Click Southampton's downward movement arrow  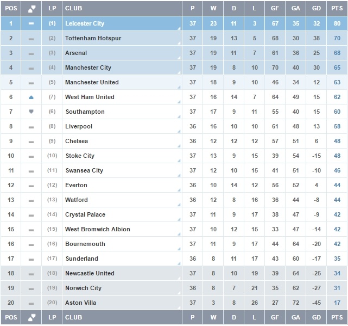(31, 112)
